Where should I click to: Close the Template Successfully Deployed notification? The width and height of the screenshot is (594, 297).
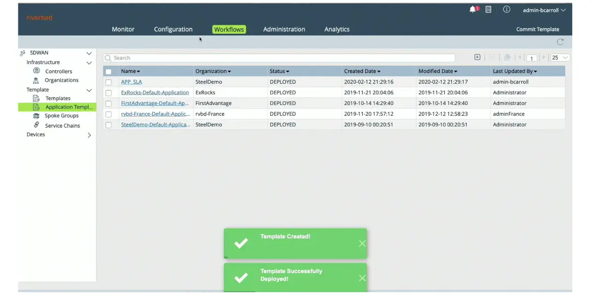coord(362,278)
